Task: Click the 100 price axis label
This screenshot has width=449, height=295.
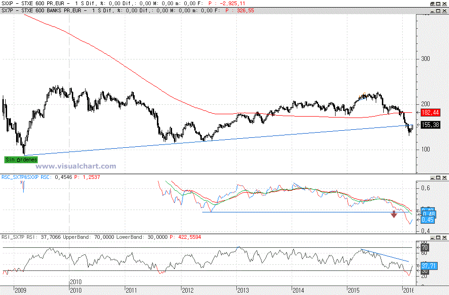Action: click(425, 150)
